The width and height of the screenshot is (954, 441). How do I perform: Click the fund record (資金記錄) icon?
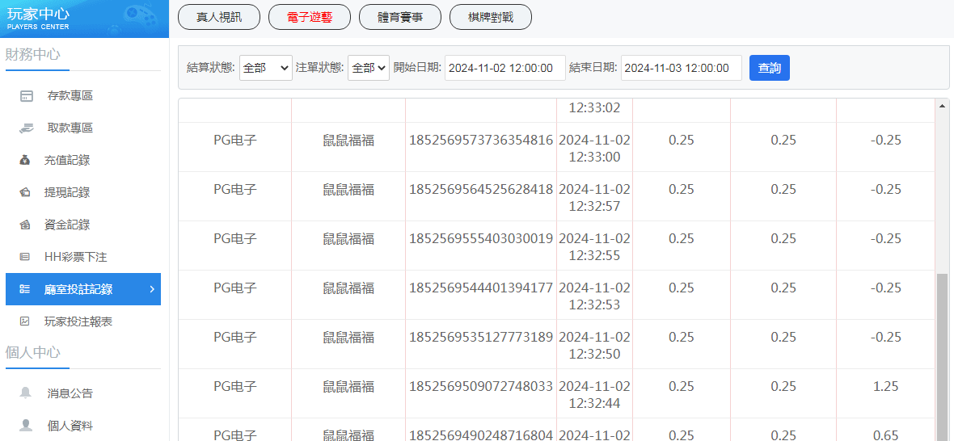(25, 225)
